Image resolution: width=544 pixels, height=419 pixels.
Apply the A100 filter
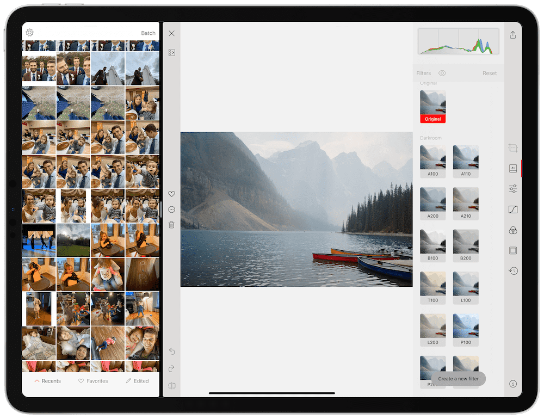click(432, 162)
